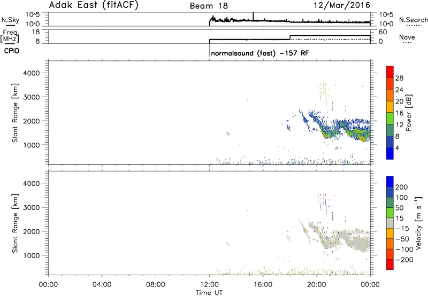Click the '18' frequency axis value

(35, 32)
